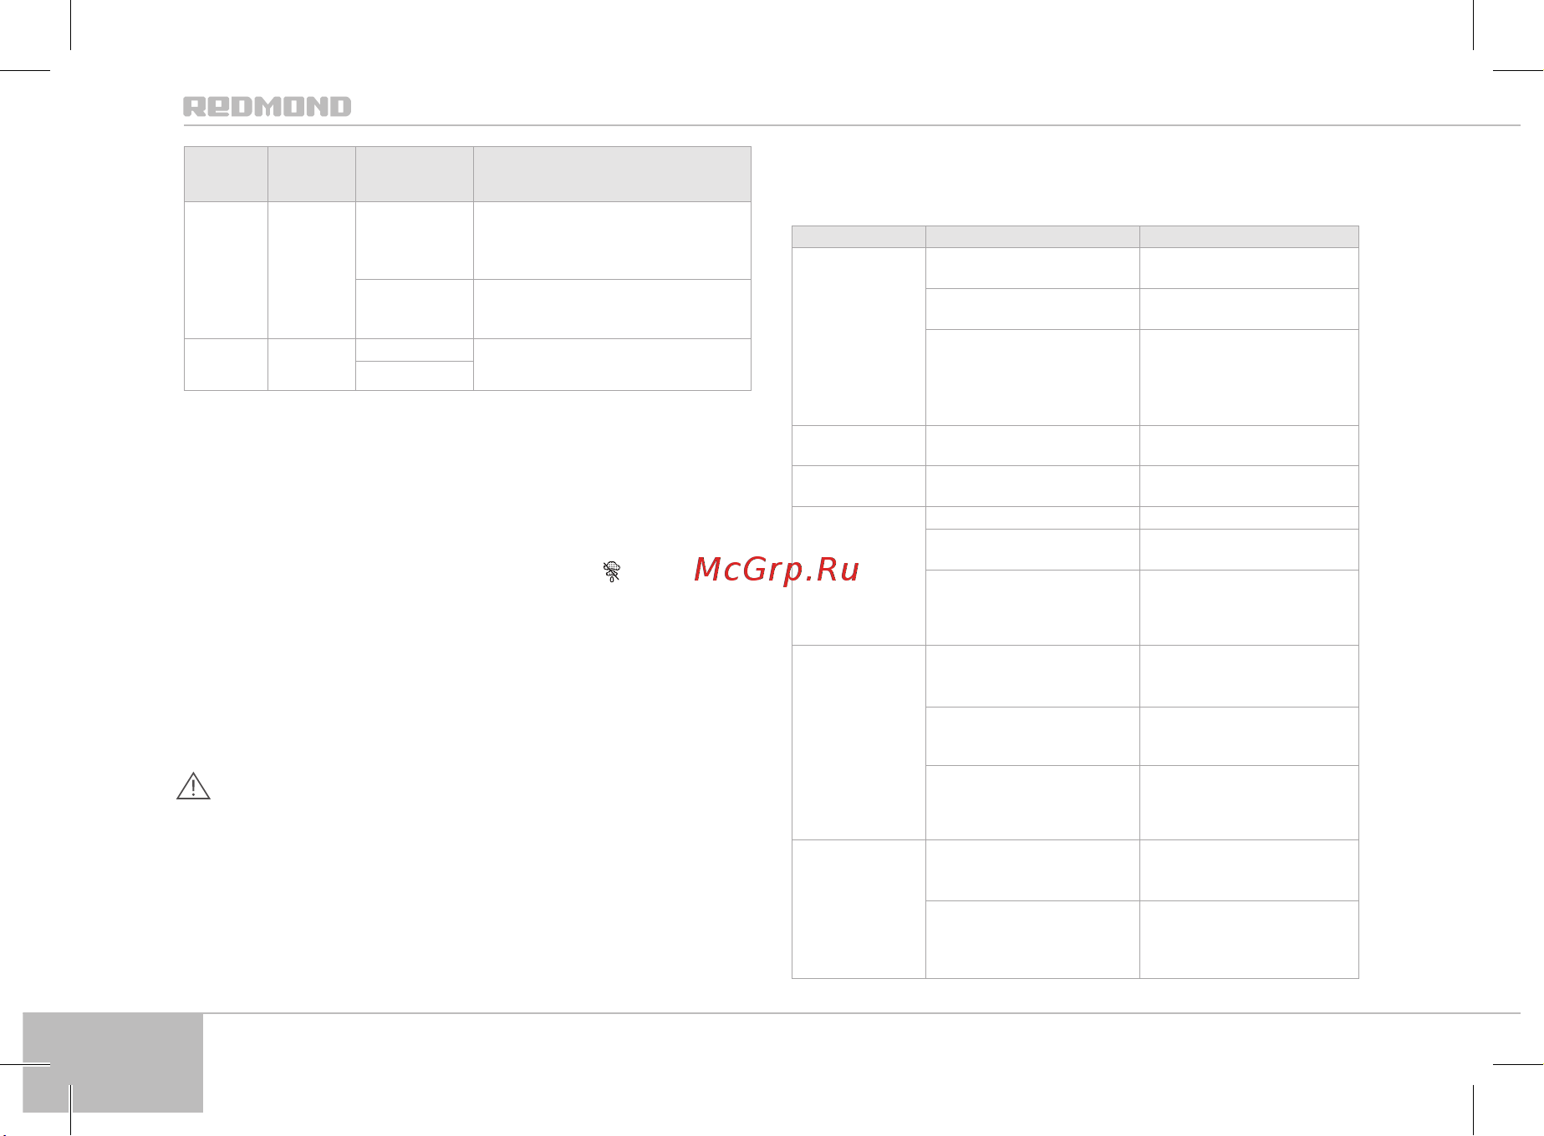Click the horizontal rule beneath the REDMOND logo
1544x1136 pixels.
[x=852, y=125]
